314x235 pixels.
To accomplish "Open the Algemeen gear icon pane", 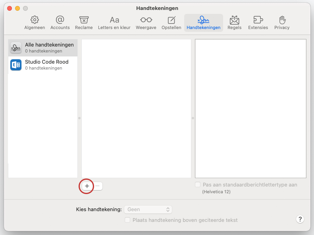I will pyautogui.click(x=35, y=23).
